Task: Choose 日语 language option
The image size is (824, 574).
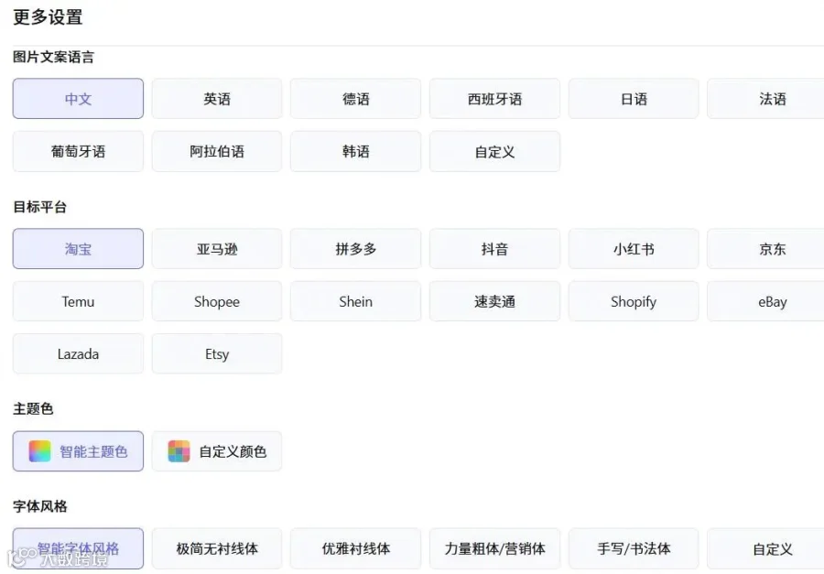Action: (634, 99)
